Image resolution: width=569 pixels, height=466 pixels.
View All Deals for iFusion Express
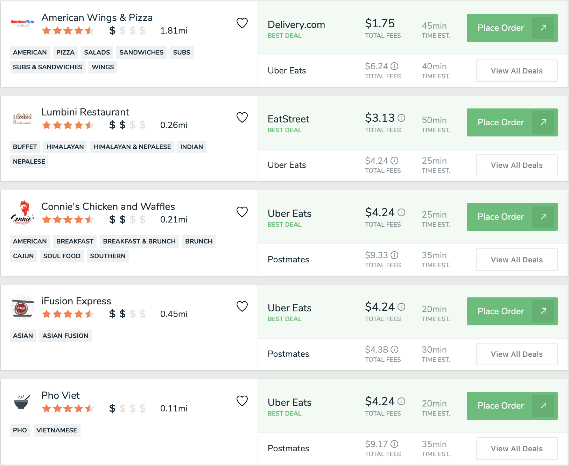(x=517, y=354)
